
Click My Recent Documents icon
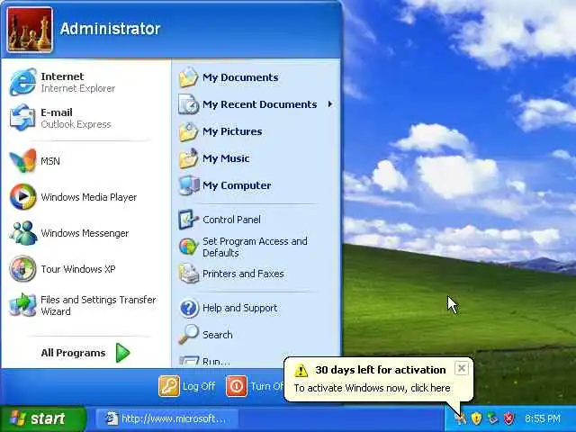pos(188,104)
